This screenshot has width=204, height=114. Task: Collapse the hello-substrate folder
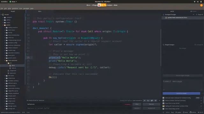coord(5,60)
